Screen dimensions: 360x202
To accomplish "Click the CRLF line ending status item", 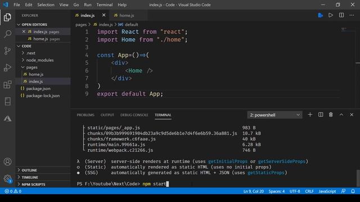I will tap(309, 191).
